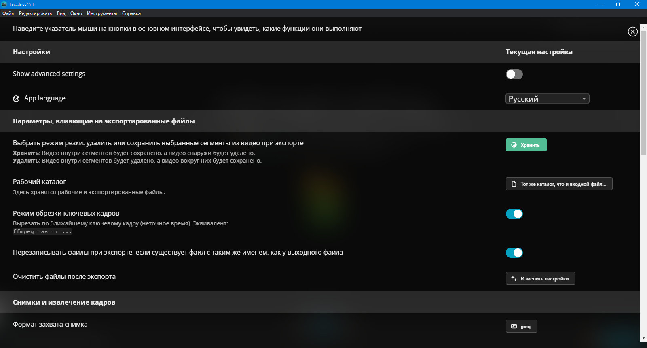Click the Рабочий каталог label
The width and height of the screenshot is (647, 348).
pyautogui.click(x=39, y=182)
